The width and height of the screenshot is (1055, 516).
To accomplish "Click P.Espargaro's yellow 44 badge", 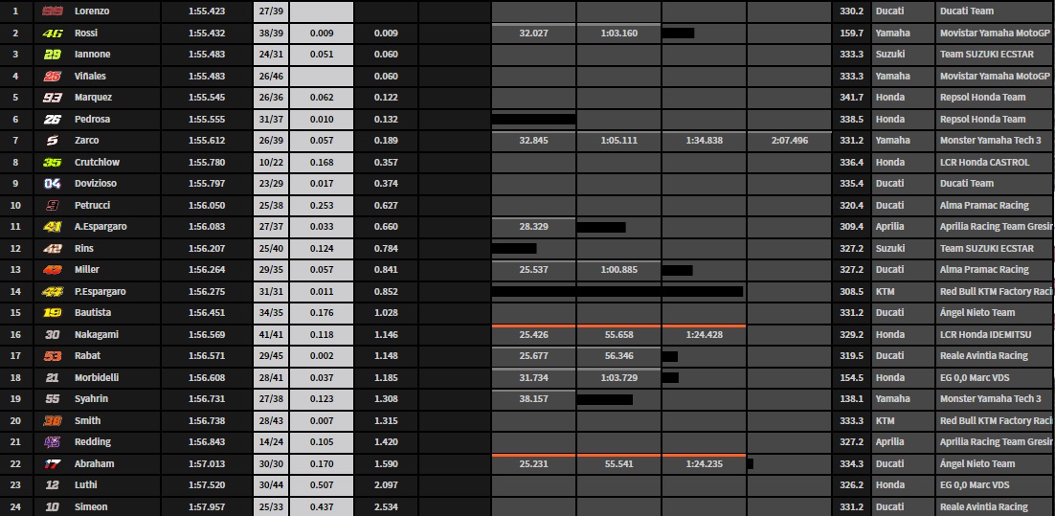I will [x=53, y=291].
